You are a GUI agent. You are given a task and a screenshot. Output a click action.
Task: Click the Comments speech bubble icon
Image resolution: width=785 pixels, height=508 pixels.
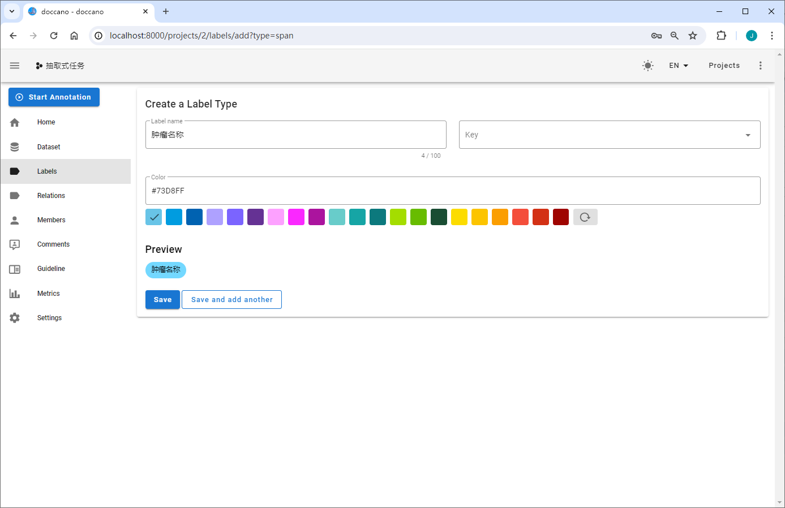(x=15, y=244)
